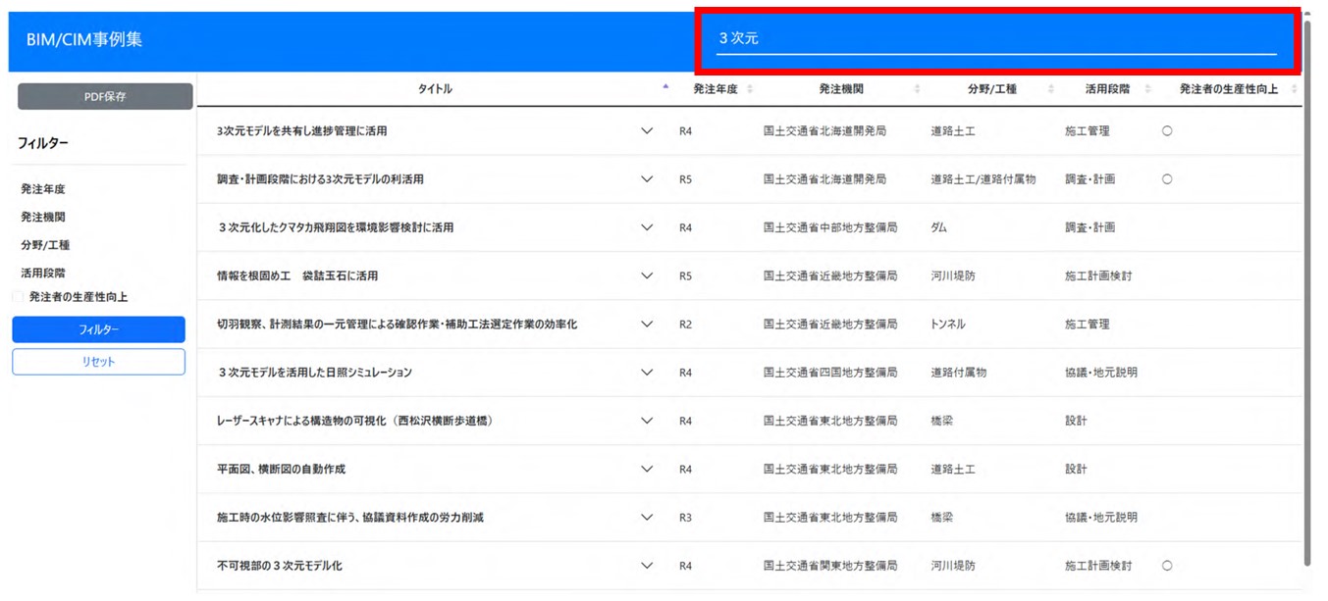Click 国土交通省中部地方整備局 cell
This screenshot has width=1328, height=601.
830,227
